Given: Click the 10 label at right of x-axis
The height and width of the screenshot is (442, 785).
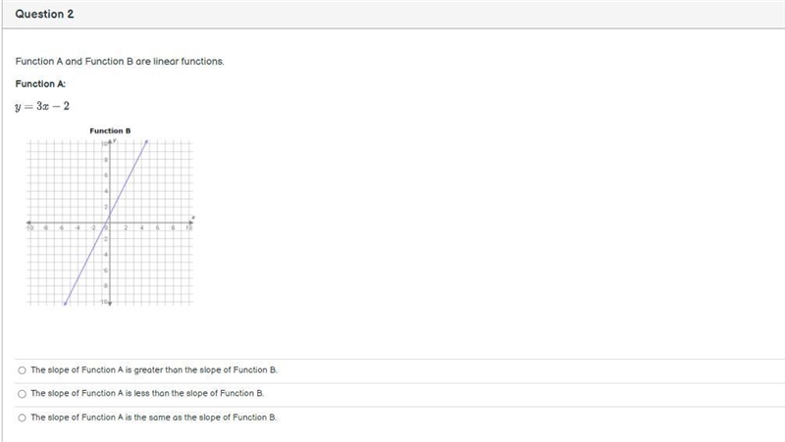Looking at the screenshot, I should [188, 228].
